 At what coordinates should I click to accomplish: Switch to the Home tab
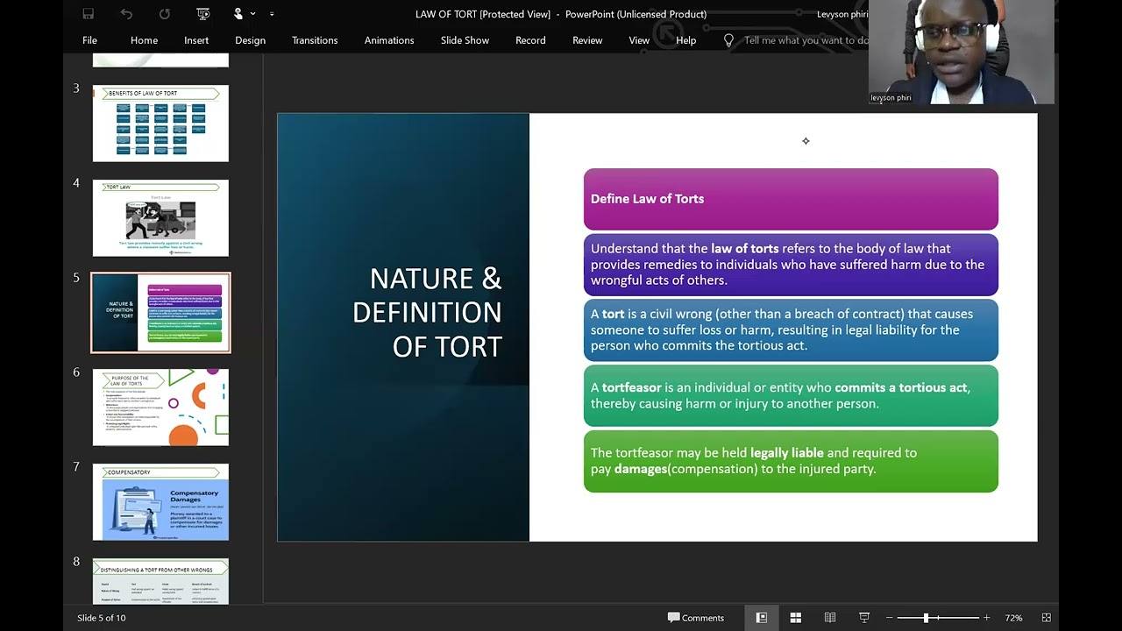click(x=144, y=40)
